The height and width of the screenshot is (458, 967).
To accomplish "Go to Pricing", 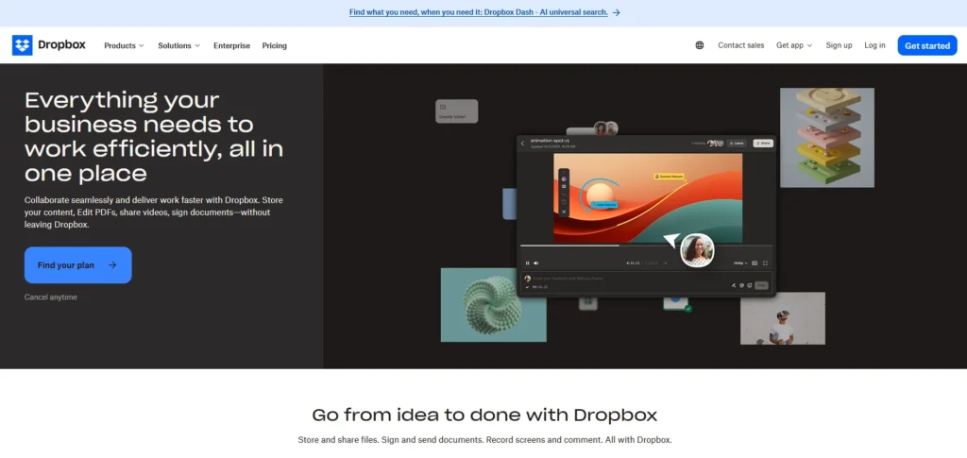I will coord(275,45).
